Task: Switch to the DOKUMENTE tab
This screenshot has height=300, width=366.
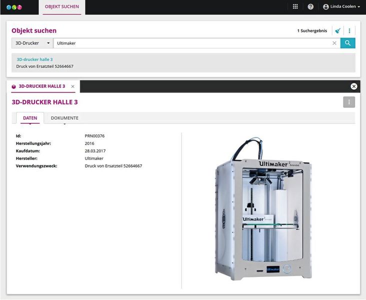Action: [x=64, y=118]
